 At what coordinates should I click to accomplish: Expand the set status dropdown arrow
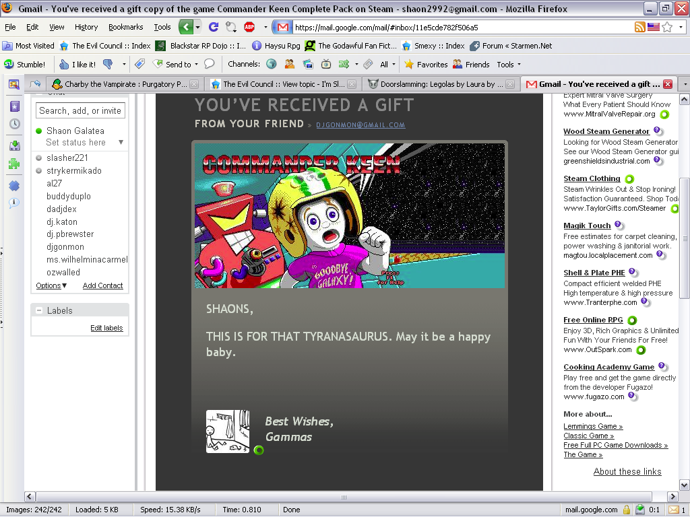coord(121,142)
